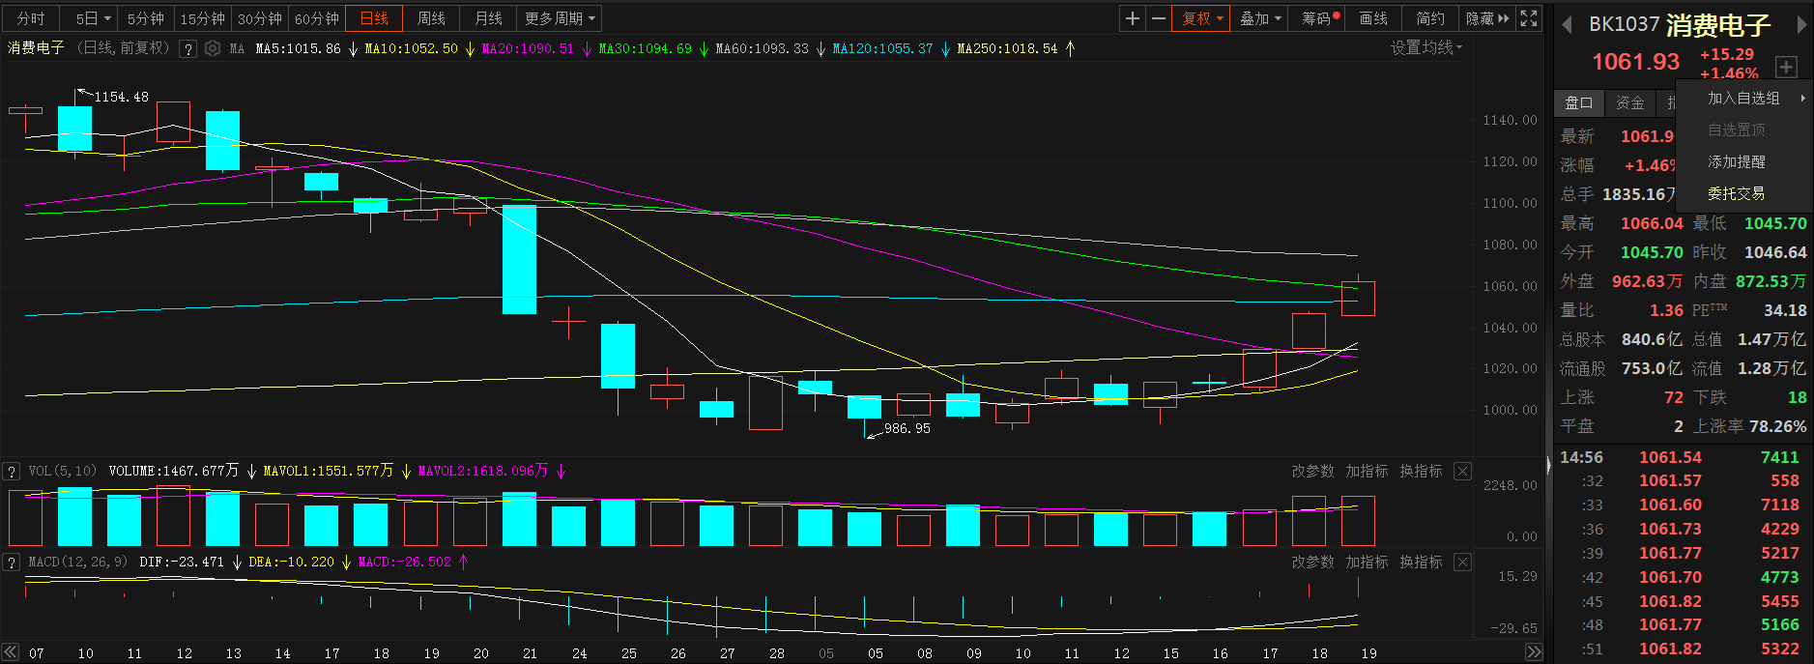Zoom out the chart with minus icon
Screen dimensions: 1814x664
tap(1158, 18)
